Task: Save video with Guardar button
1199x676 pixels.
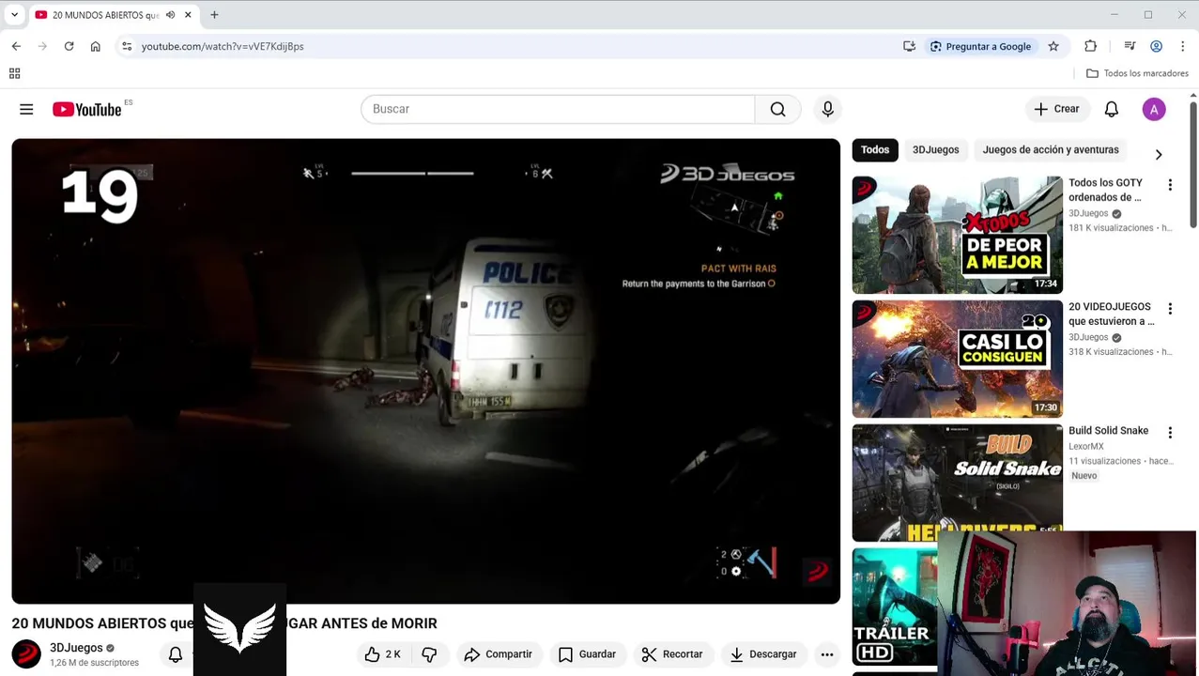Action: (587, 654)
